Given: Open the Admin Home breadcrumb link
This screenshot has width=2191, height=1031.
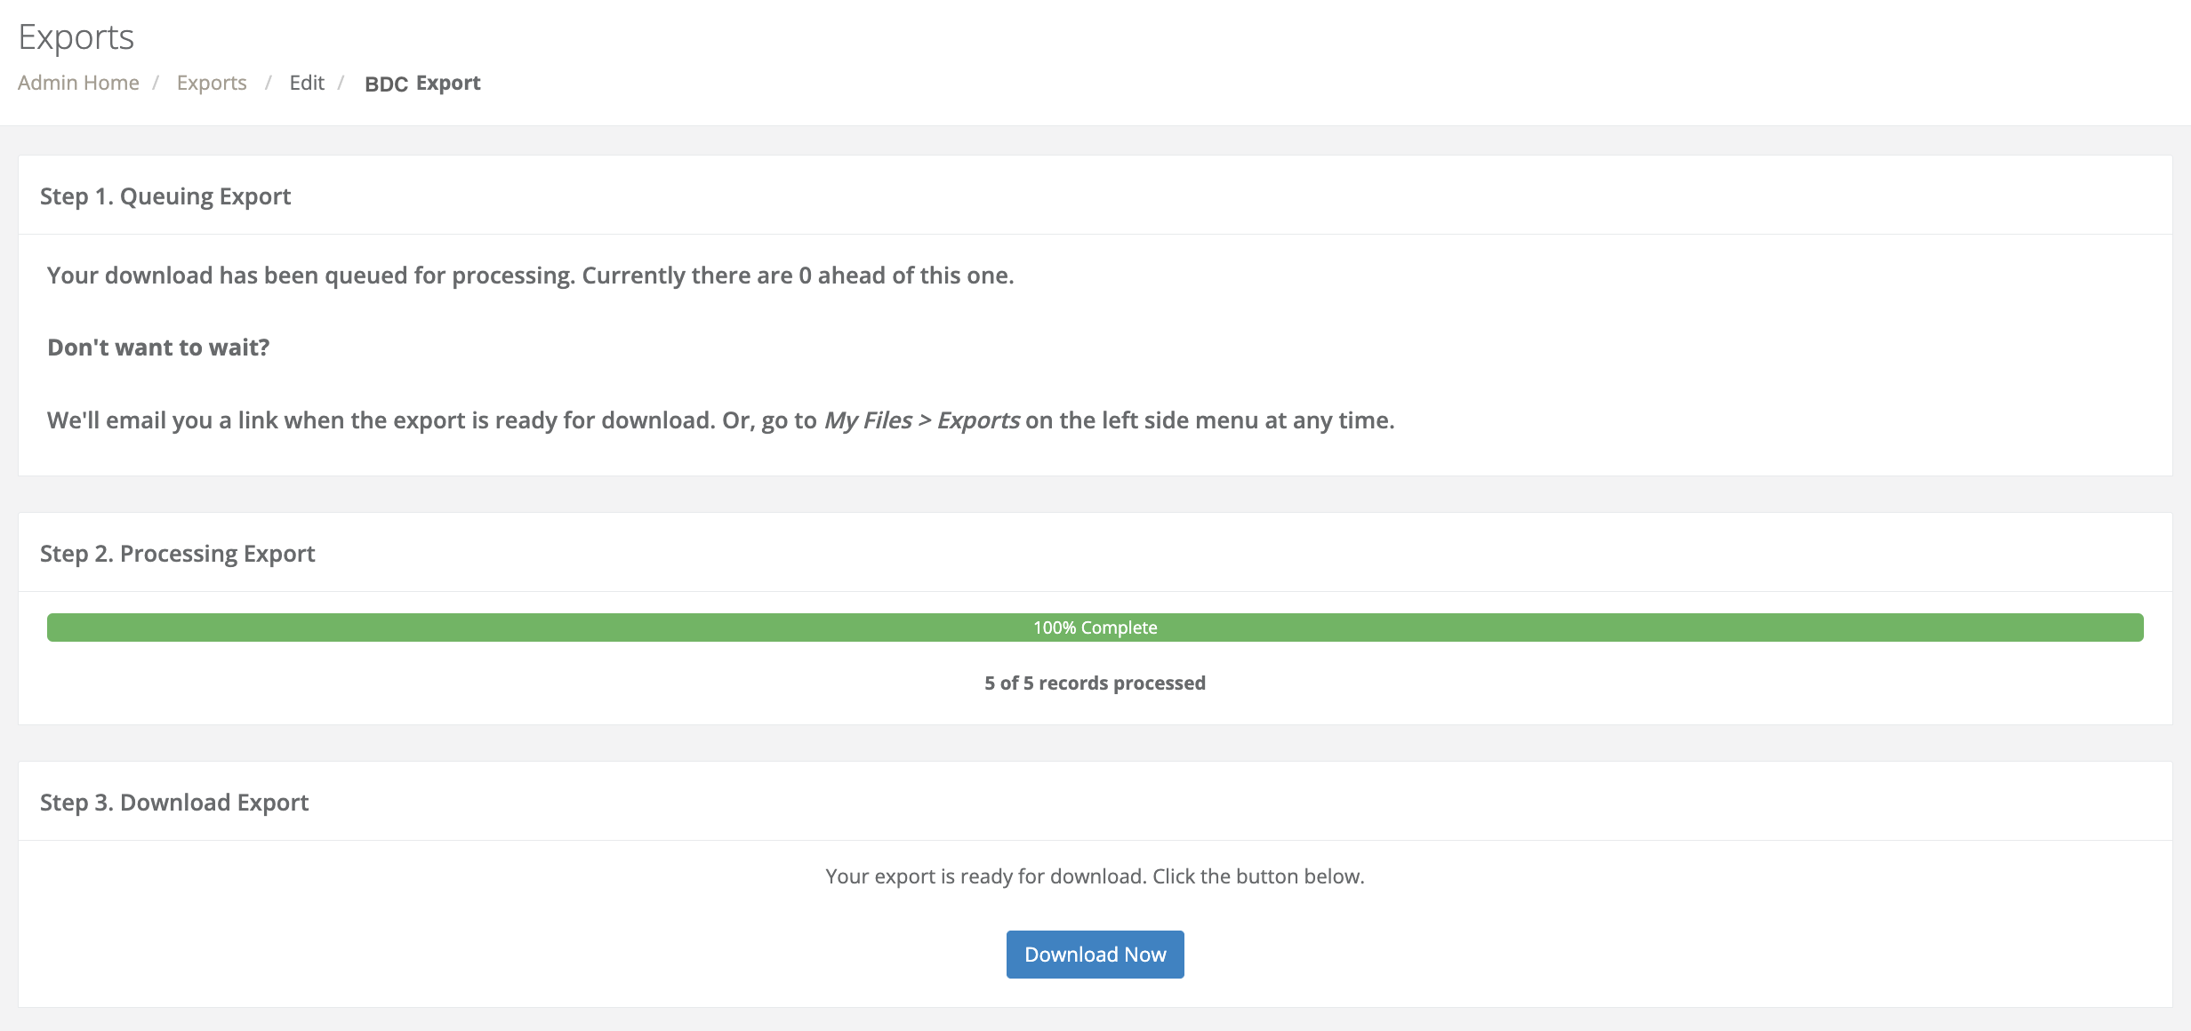Looking at the screenshot, I should [x=78, y=82].
